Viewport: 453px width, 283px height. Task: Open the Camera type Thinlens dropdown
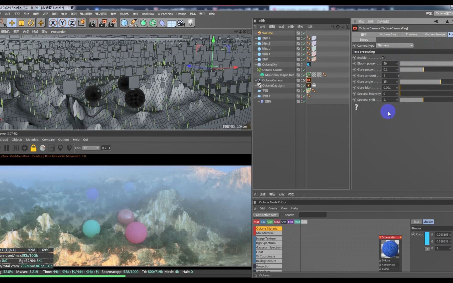395,46
